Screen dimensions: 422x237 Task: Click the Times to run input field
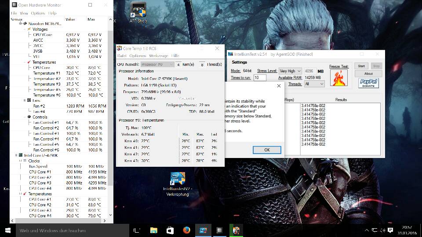click(x=260, y=78)
